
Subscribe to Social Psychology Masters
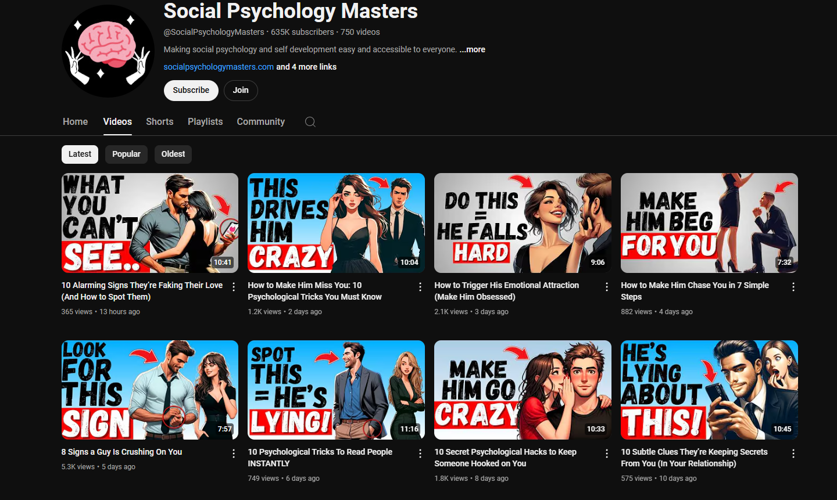[x=191, y=91]
